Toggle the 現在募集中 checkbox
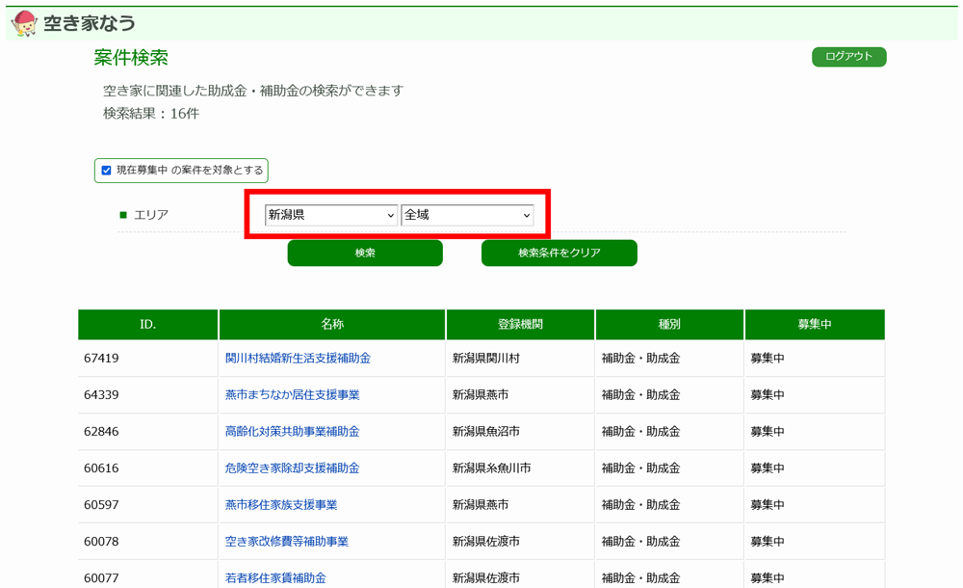This screenshot has height=588, width=963. click(x=107, y=171)
